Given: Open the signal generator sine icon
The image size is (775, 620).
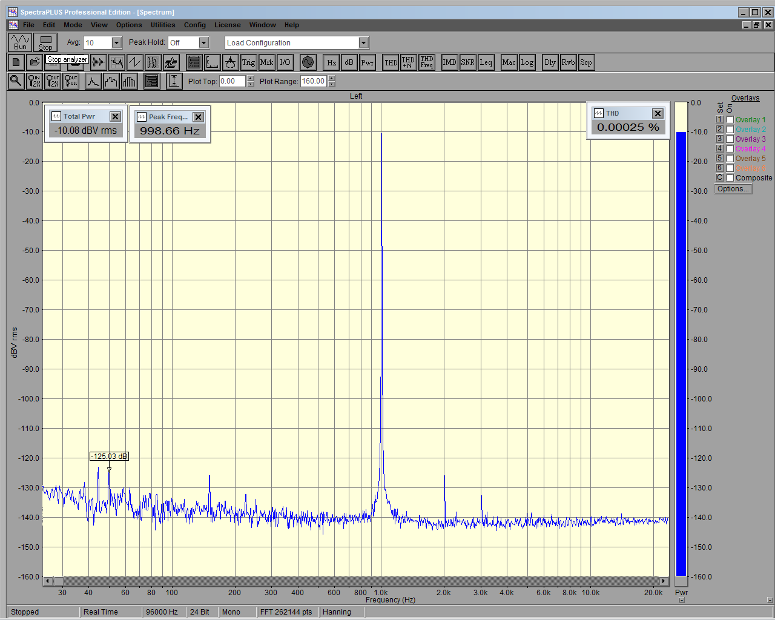Looking at the screenshot, I should point(308,62).
